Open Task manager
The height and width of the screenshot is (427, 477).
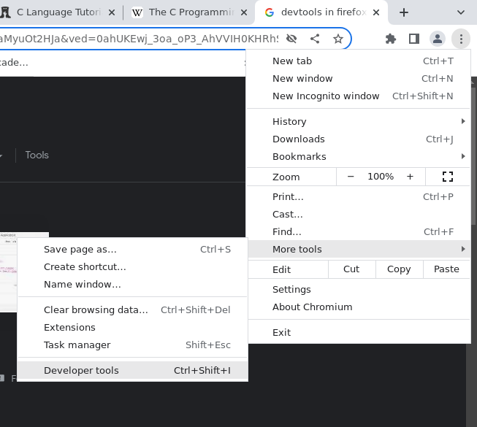(133, 345)
